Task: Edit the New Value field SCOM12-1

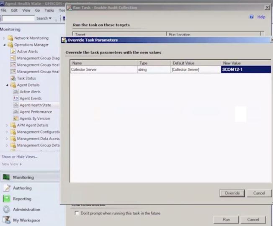Action: [246, 69]
